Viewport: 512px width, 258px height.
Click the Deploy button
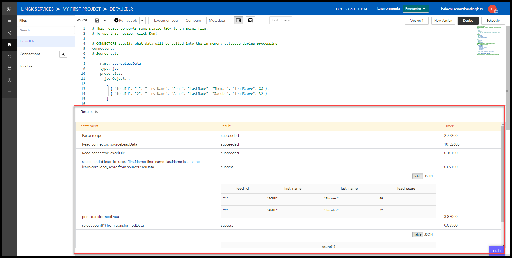(x=468, y=21)
